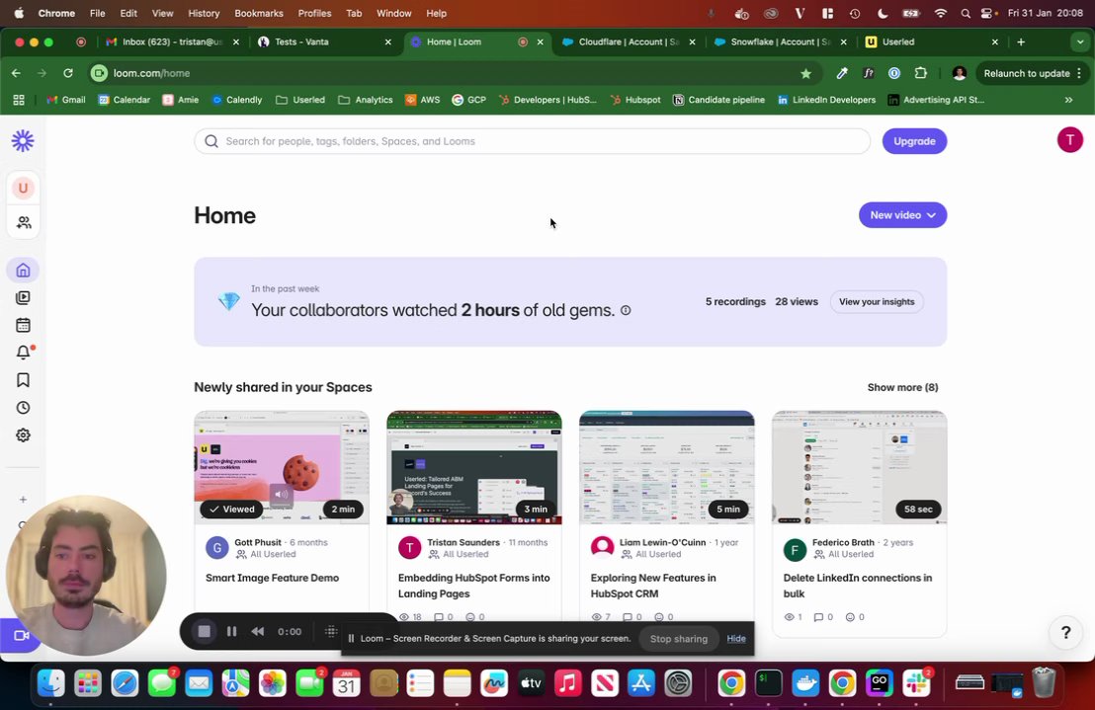Open the History clock icon in sidebar
The image size is (1095, 710).
click(x=23, y=407)
